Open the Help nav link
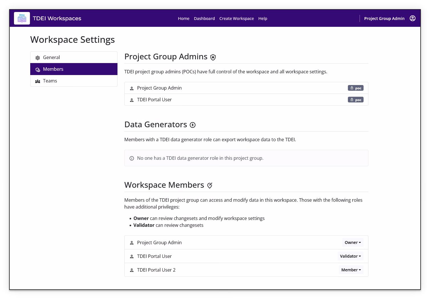Viewport: 430px width, 299px height. coord(263,19)
